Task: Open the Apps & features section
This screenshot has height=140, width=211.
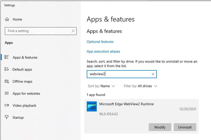Action: coord(25,57)
